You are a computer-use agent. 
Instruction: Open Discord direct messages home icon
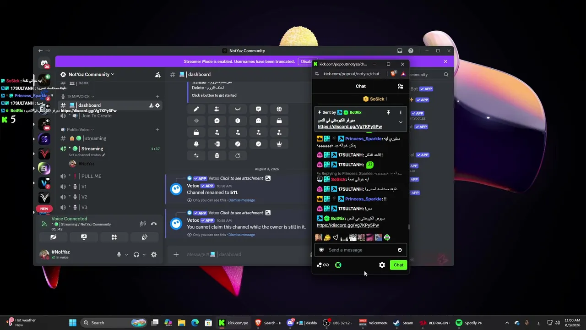[44, 63]
